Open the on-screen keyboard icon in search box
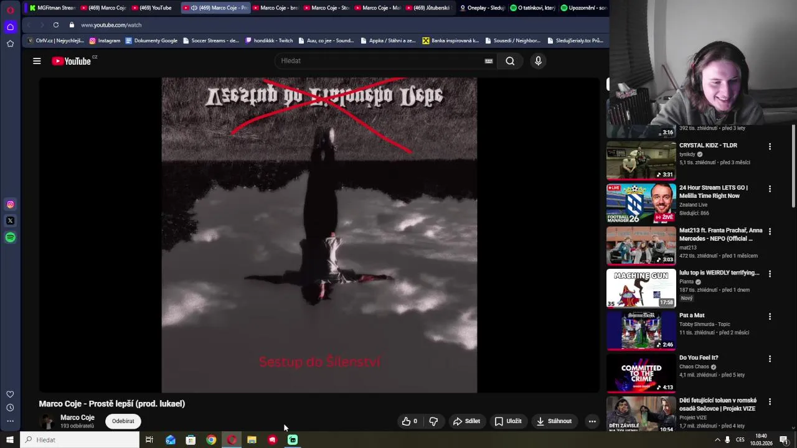 tap(489, 61)
